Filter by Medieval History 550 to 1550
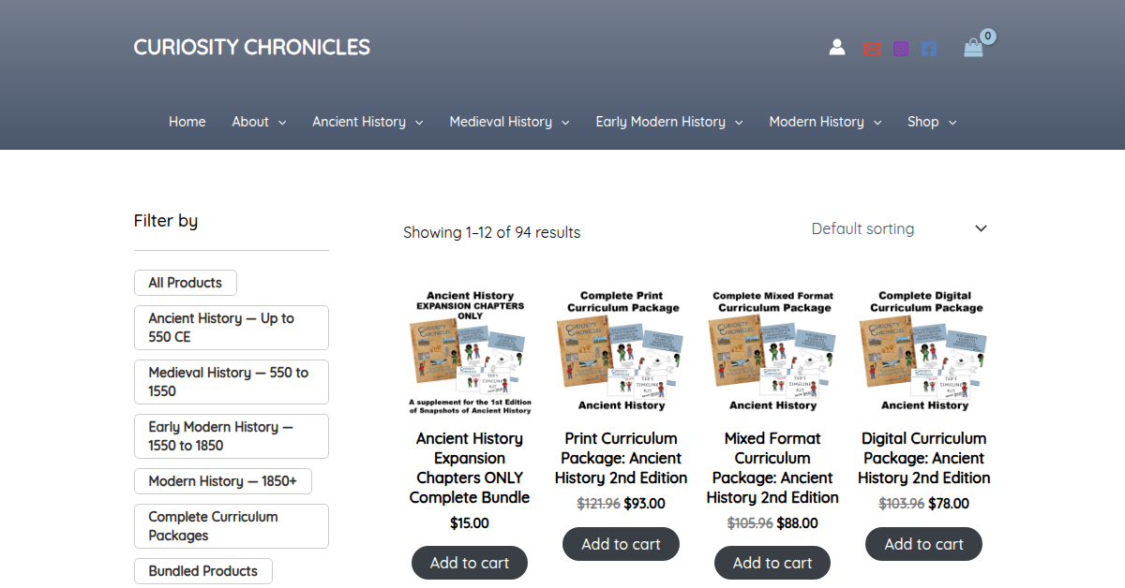1125x588 pixels. pyautogui.click(x=231, y=382)
